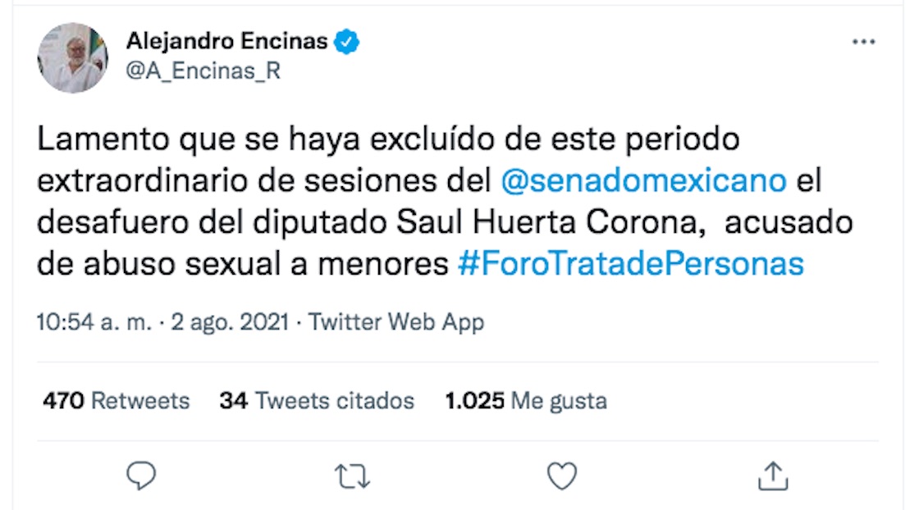
Task: Reply to the tweet with the speech bubble icon
Action: (x=142, y=476)
